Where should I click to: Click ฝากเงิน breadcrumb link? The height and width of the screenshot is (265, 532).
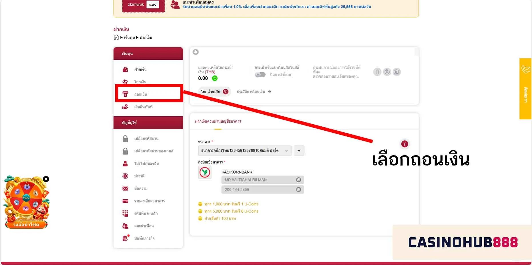[146, 37]
